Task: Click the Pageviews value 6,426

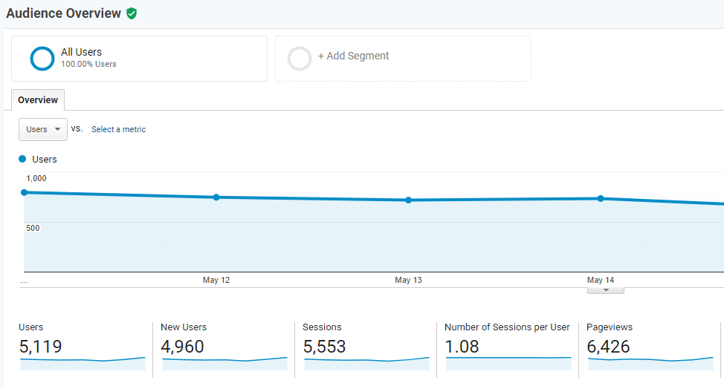Action: 608,347
